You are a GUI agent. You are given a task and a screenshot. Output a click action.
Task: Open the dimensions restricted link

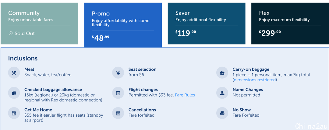255,80
